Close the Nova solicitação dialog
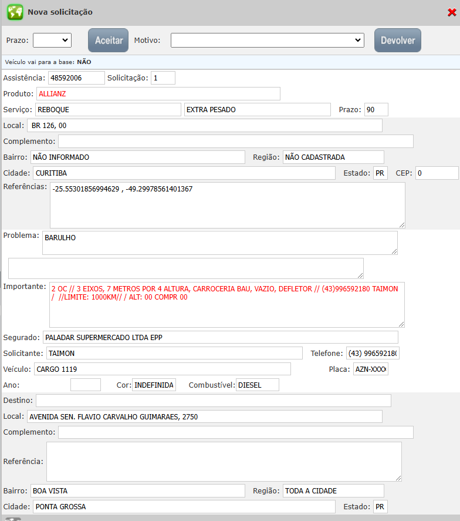Viewport: 460px width, 521px height. [451, 12]
